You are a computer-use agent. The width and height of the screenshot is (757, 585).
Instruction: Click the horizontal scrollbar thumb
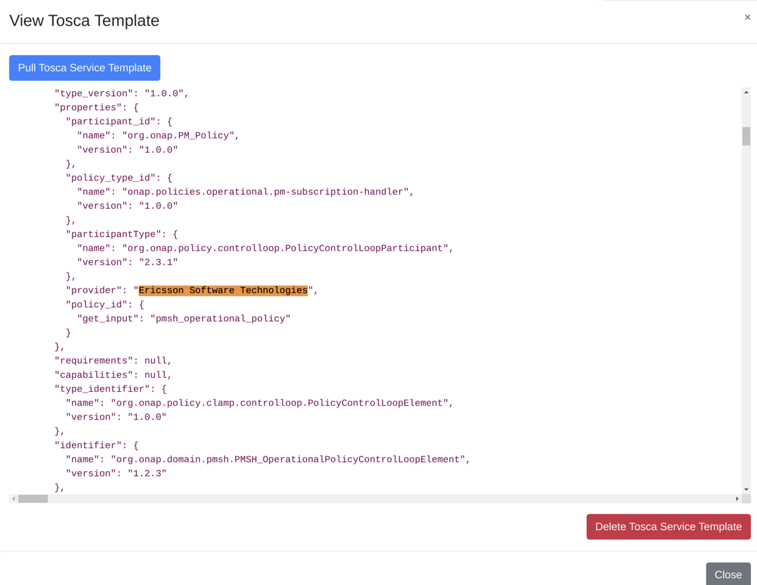[x=33, y=498]
